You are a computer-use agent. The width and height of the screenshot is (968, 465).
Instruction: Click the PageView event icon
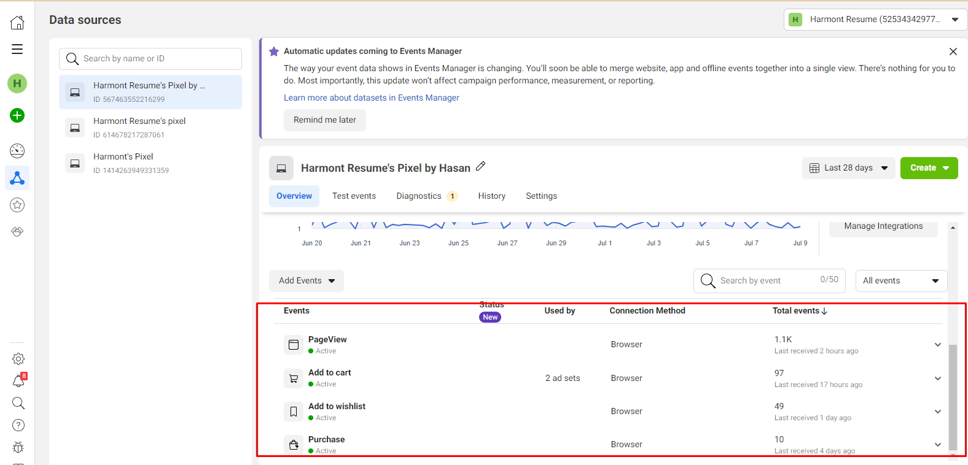tap(294, 345)
